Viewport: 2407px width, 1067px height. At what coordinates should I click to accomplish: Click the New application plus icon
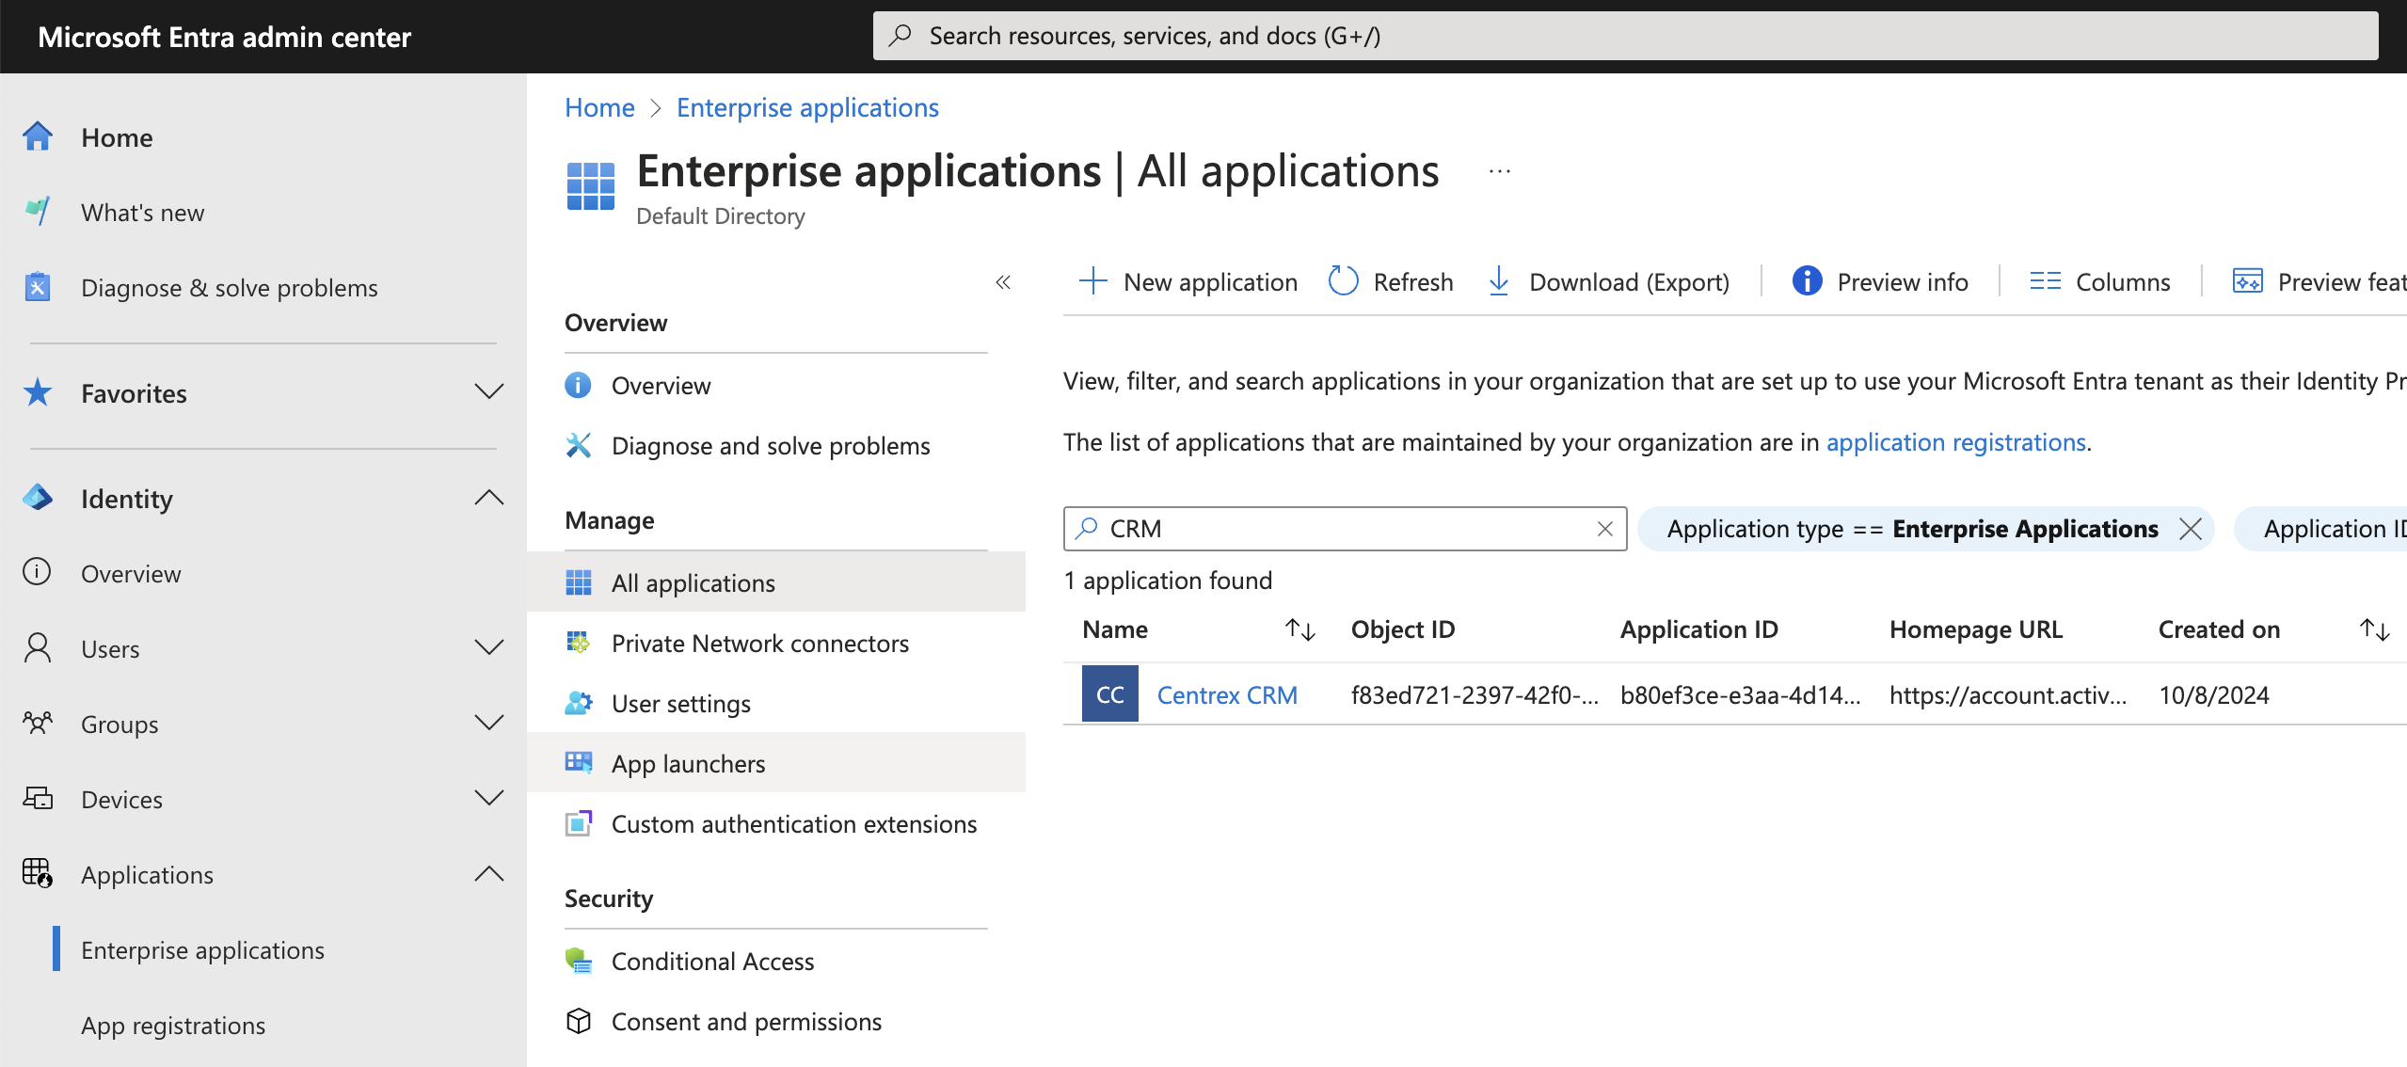tap(1093, 281)
